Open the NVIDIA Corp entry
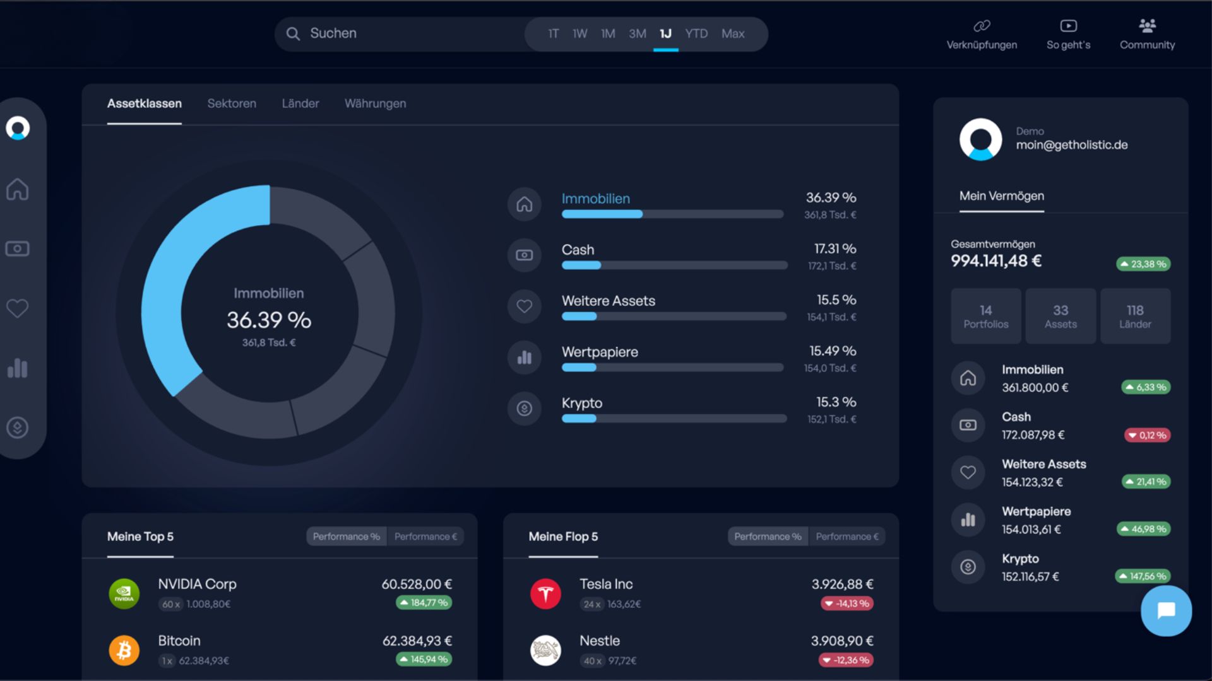 (280, 593)
